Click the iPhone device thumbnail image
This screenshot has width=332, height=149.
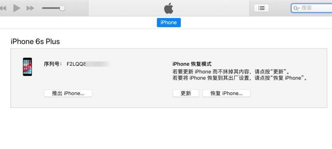(x=27, y=67)
